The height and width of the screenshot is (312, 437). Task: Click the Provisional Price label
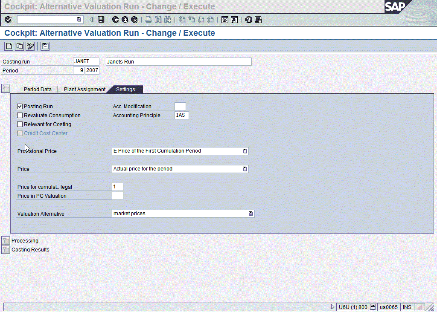pos(37,151)
